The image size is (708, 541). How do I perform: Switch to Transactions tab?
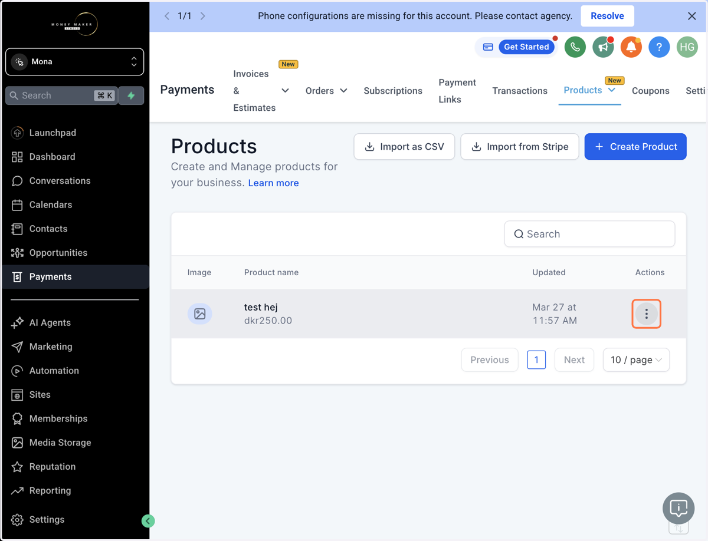pos(520,91)
